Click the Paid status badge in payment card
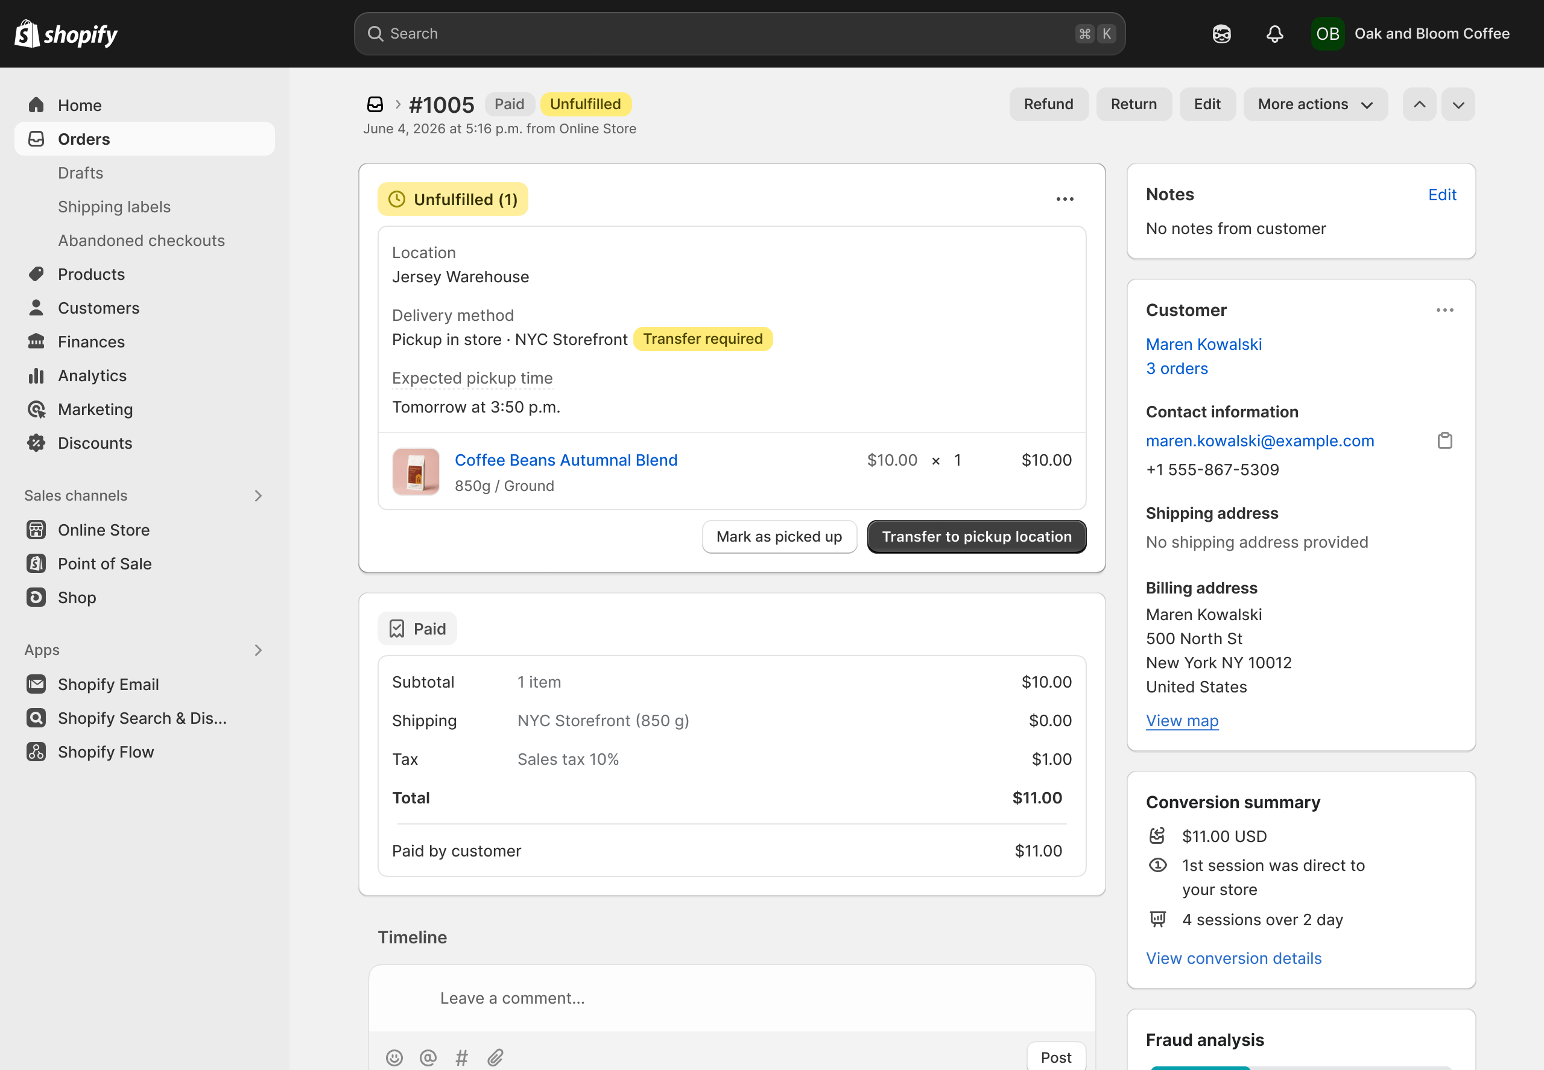Viewport: 1544px width, 1070px height. pyautogui.click(x=417, y=629)
